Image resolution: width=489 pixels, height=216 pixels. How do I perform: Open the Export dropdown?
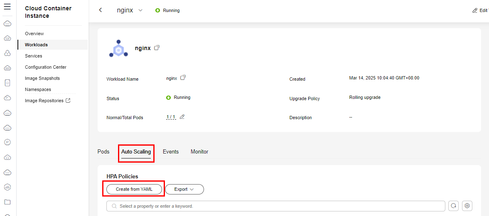coord(184,189)
